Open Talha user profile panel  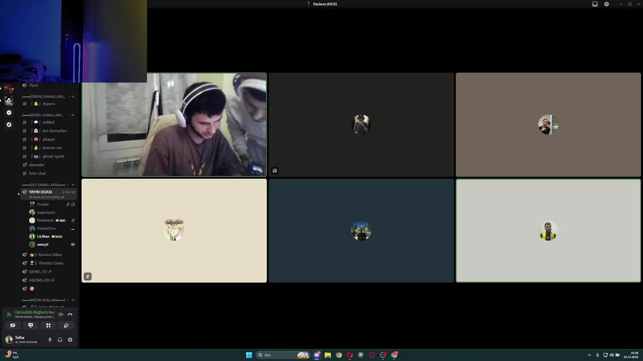[25, 339]
